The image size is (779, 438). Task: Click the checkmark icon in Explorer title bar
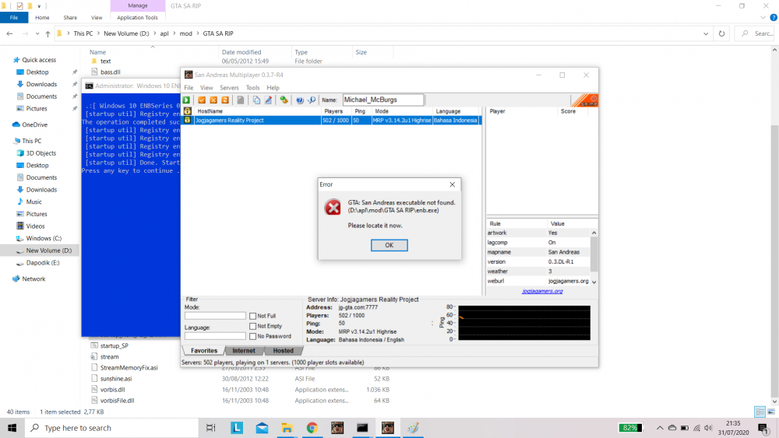19,6
